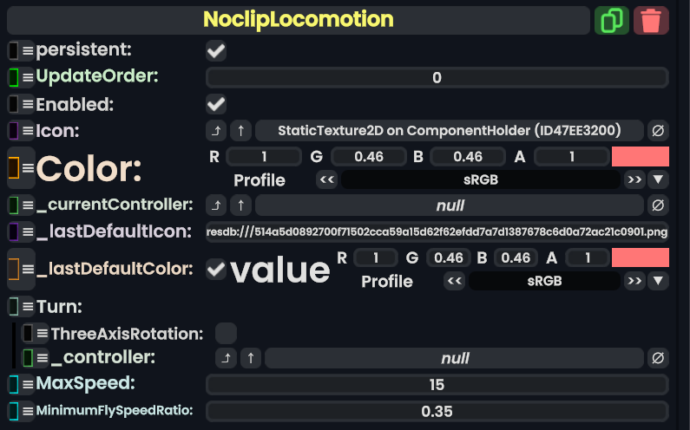Edit the _lastDefaultColor G value field
This screenshot has width=690, height=430.
tap(449, 257)
